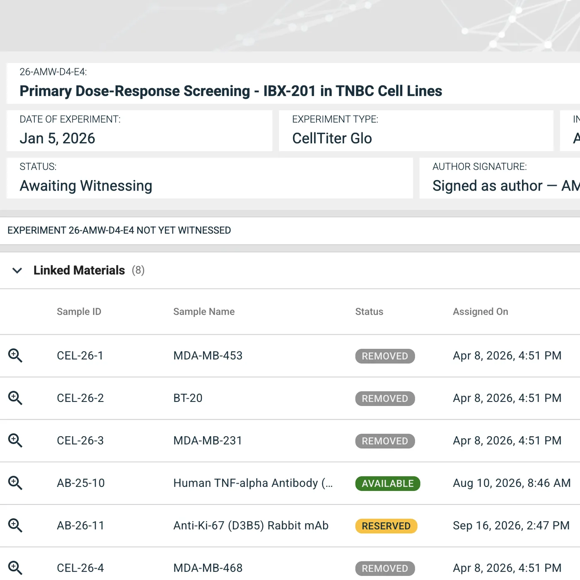Click the Sample Name column header
580x580 pixels.
tap(204, 312)
